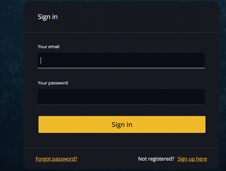Select the password entry box
The width and height of the screenshot is (226, 171).
pyautogui.click(x=121, y=97)
